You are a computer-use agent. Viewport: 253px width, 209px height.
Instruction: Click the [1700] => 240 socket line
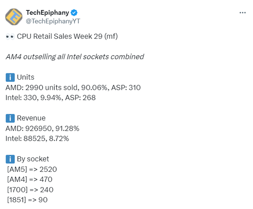[30, 189]
